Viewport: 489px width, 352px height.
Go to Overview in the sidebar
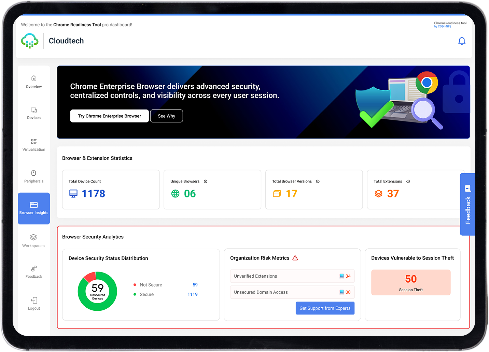(34, 82)
